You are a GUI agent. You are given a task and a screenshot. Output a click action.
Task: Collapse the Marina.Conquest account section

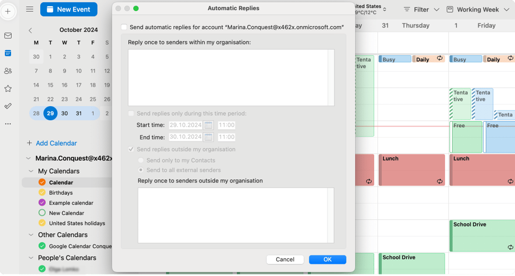tap(28, 158)
